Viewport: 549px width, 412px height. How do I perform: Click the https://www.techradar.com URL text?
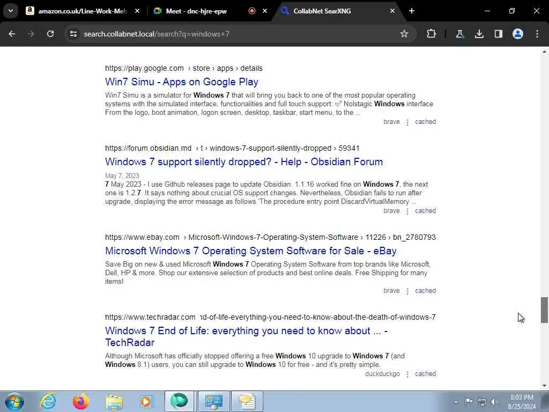coord(150,317)
